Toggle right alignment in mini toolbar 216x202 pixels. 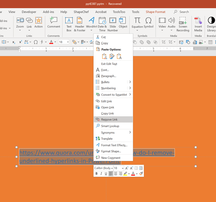pyautogui.click(x=121, y=174)
